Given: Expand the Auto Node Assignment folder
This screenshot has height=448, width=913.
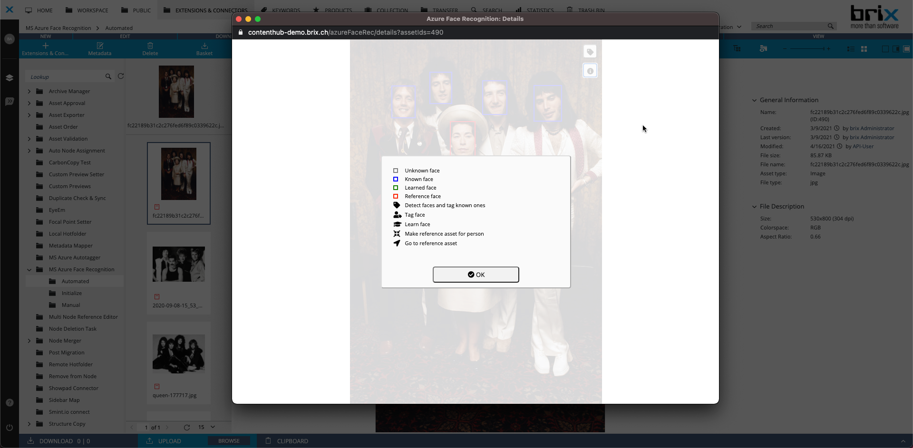Looking at the screenshot, I should pyautogui.click(x=29, y=151).
